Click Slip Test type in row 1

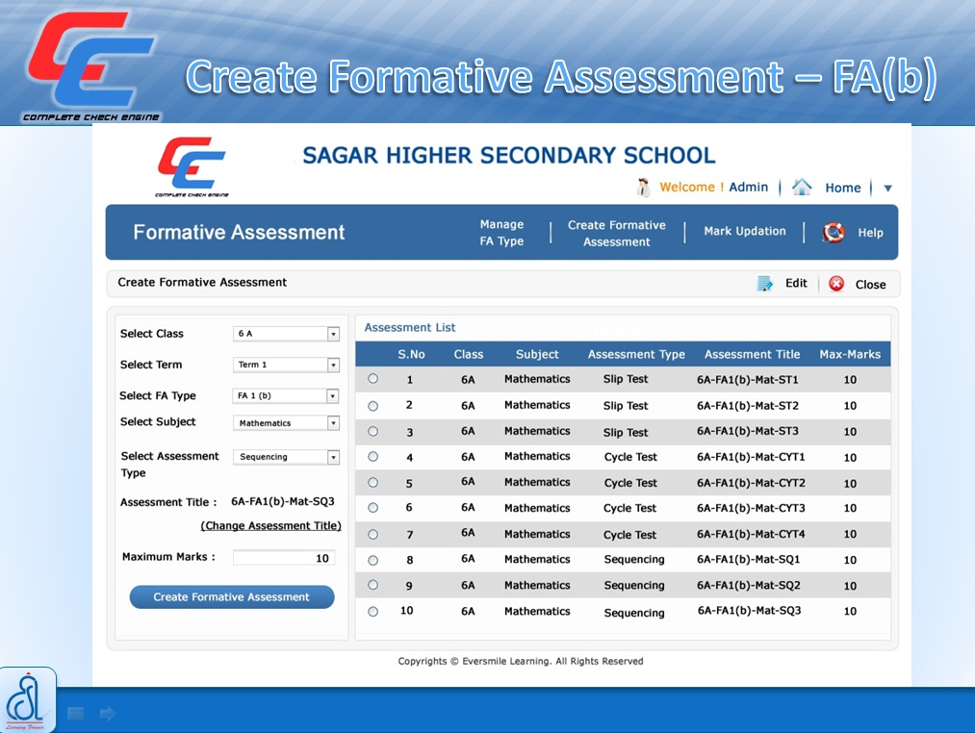(626, 379)
